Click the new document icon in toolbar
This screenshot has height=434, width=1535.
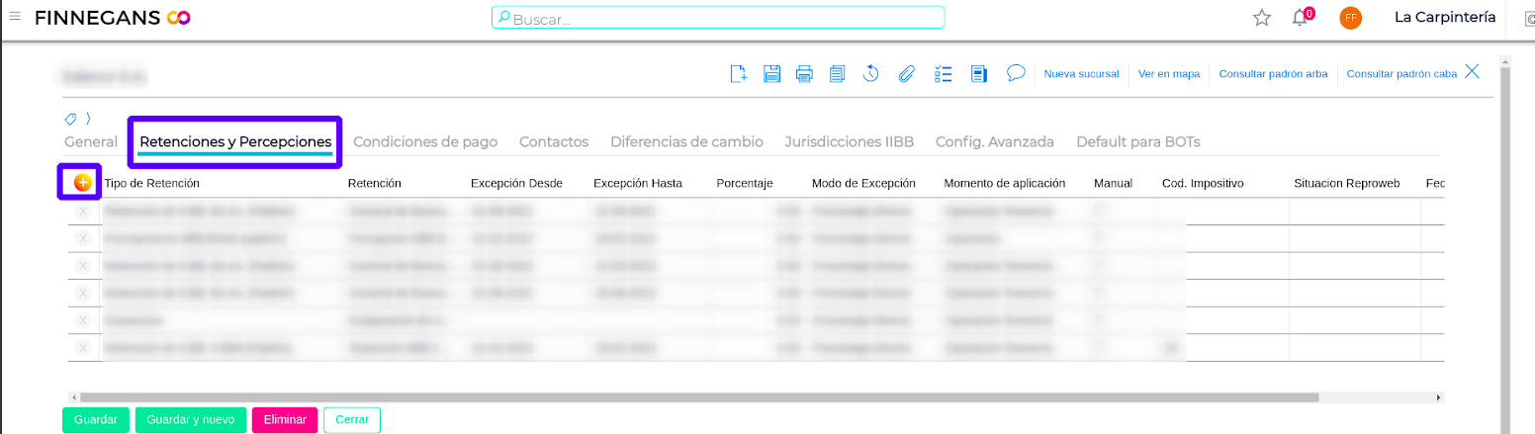pos(738,73)
